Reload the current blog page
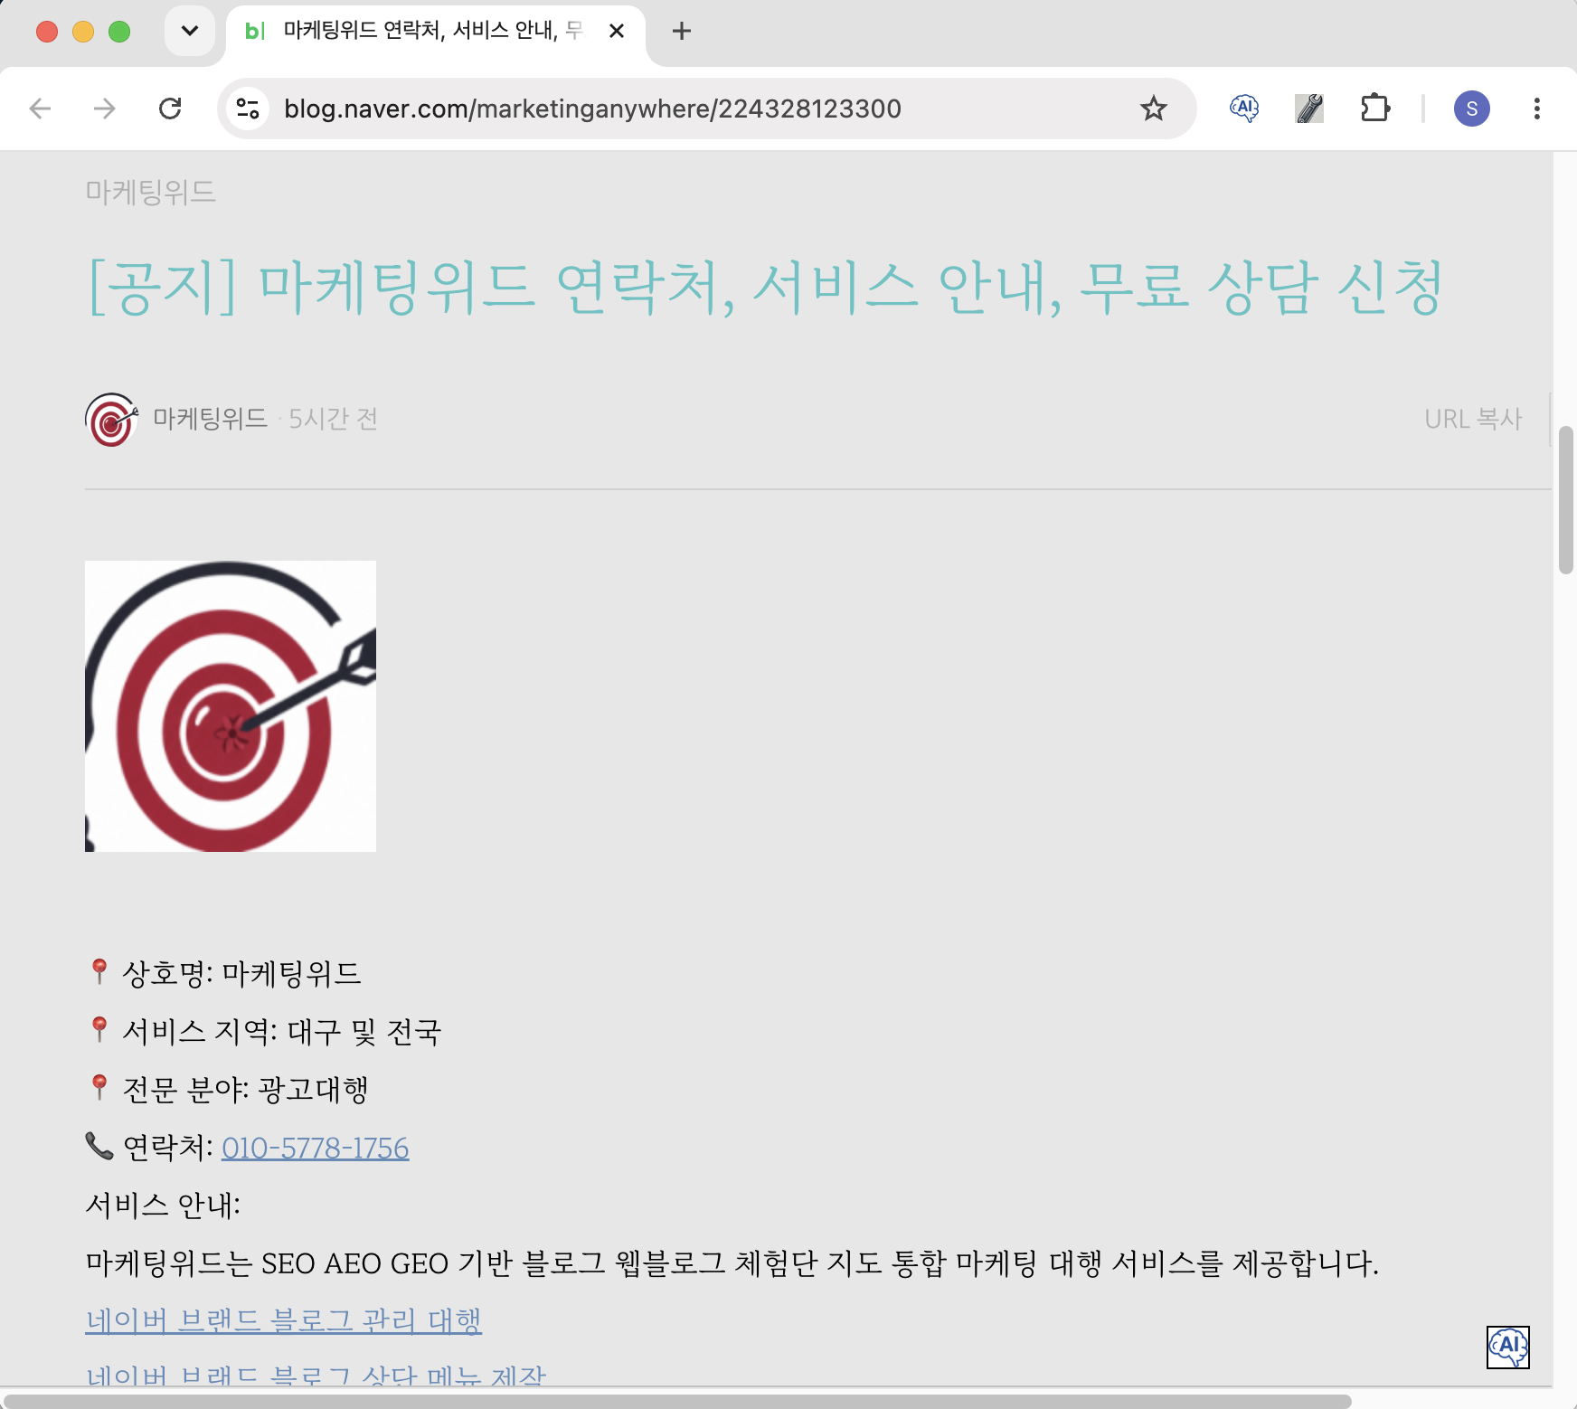The height and width of the screenshot is (1409, 1577). (x=170, y=109)
